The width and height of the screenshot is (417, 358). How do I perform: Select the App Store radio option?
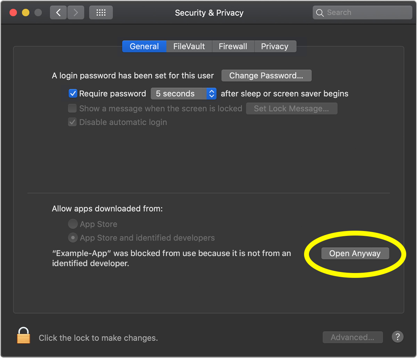tap(73, 224)
